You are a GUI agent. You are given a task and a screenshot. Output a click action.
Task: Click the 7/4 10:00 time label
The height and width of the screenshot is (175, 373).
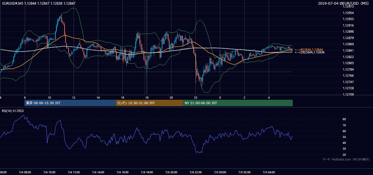click(49, 172)
